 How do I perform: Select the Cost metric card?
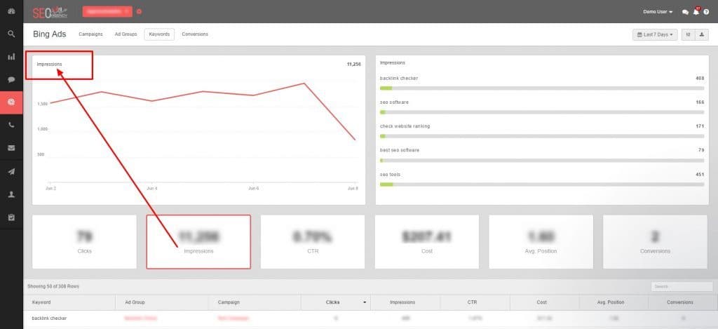427,242
